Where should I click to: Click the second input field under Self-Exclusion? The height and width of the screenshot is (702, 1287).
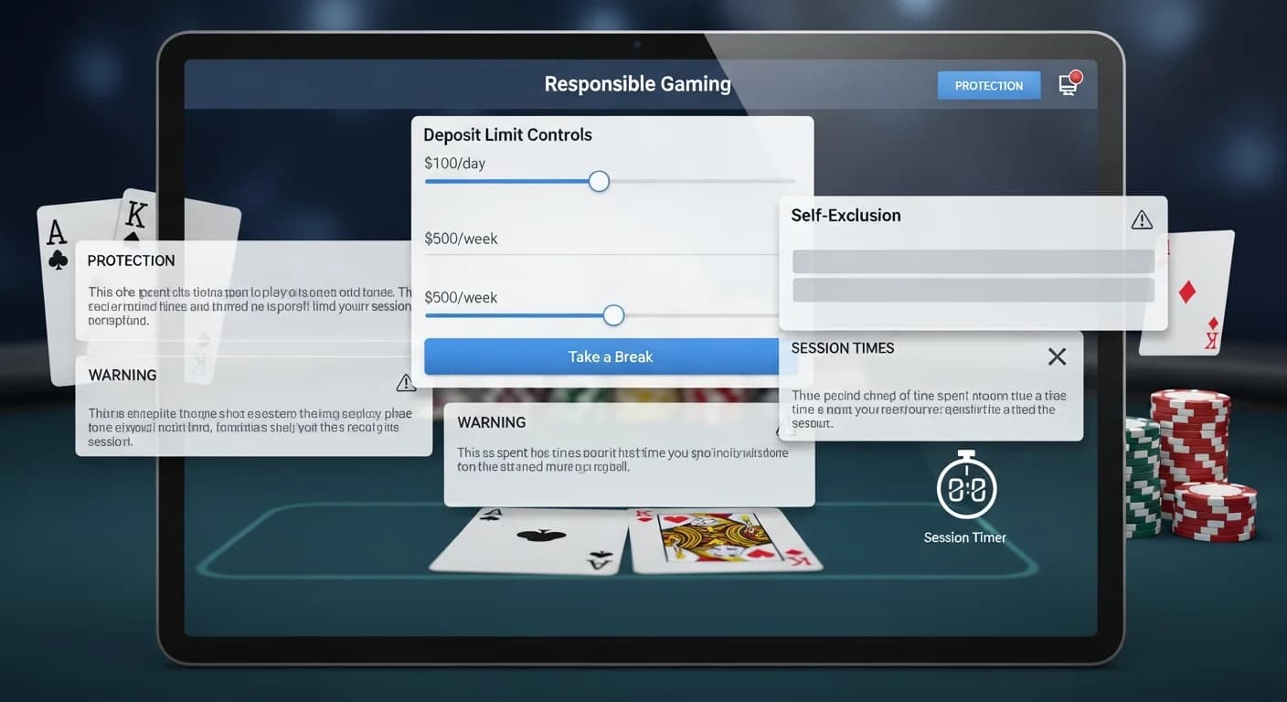(973, 291)
